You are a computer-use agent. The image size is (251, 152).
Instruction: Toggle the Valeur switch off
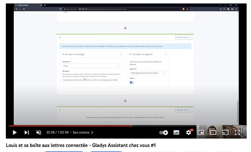pyautogui.click(x=132, y=82)
